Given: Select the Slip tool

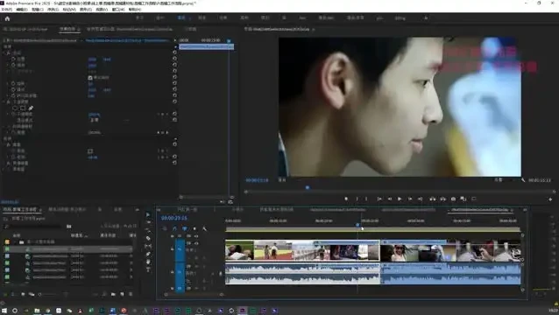Looking at the screenshot, I should 148,246.
